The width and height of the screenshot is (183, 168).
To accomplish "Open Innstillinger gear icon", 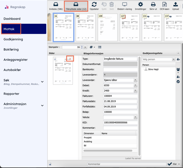I will 140,6.
